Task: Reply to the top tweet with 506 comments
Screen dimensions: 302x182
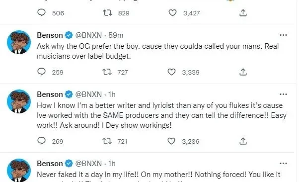Action: click(41, 13)
